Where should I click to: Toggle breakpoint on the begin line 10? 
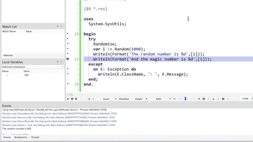68,34
